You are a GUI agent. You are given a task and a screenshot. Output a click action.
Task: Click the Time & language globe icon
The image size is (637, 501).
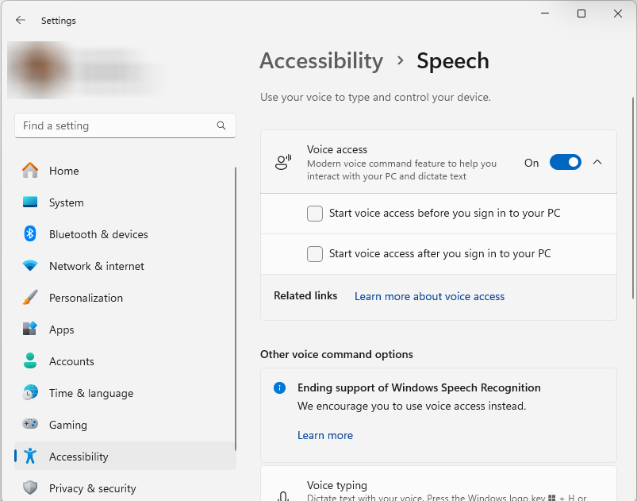click(30, 392)
